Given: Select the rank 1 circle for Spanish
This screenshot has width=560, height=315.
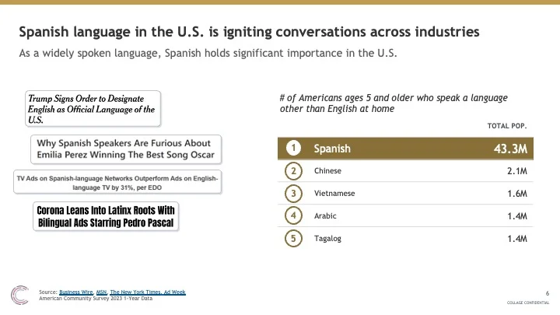Looking at the screenshot, I should [x=293, y=148].
